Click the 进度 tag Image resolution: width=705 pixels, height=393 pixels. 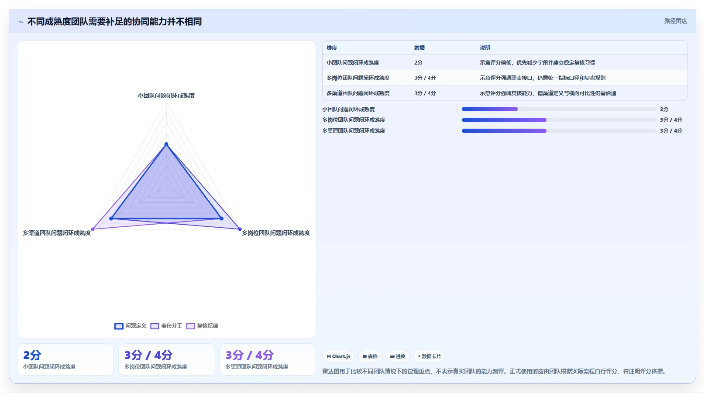click(398, 356)
